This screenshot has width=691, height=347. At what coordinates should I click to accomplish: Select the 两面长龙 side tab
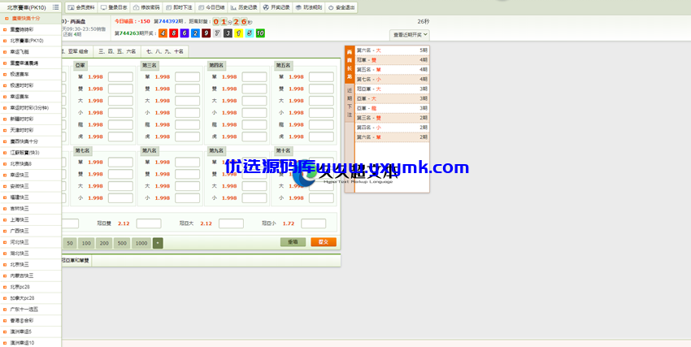(x=350, y=64)
